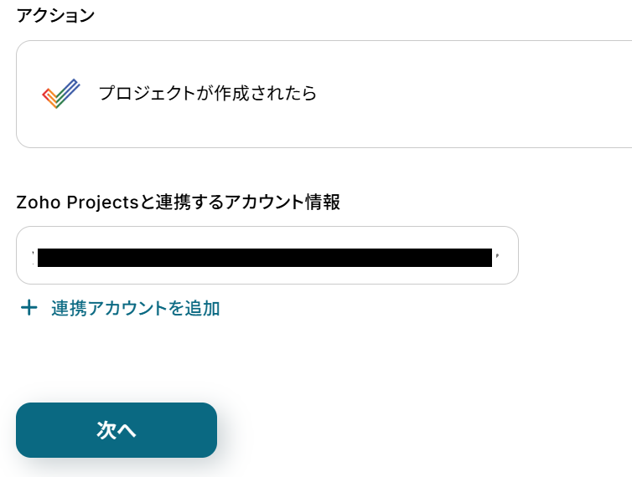Click the plus icon beside 連携アカウントを追加
This screenshot has height=477, width=632.
29,308
